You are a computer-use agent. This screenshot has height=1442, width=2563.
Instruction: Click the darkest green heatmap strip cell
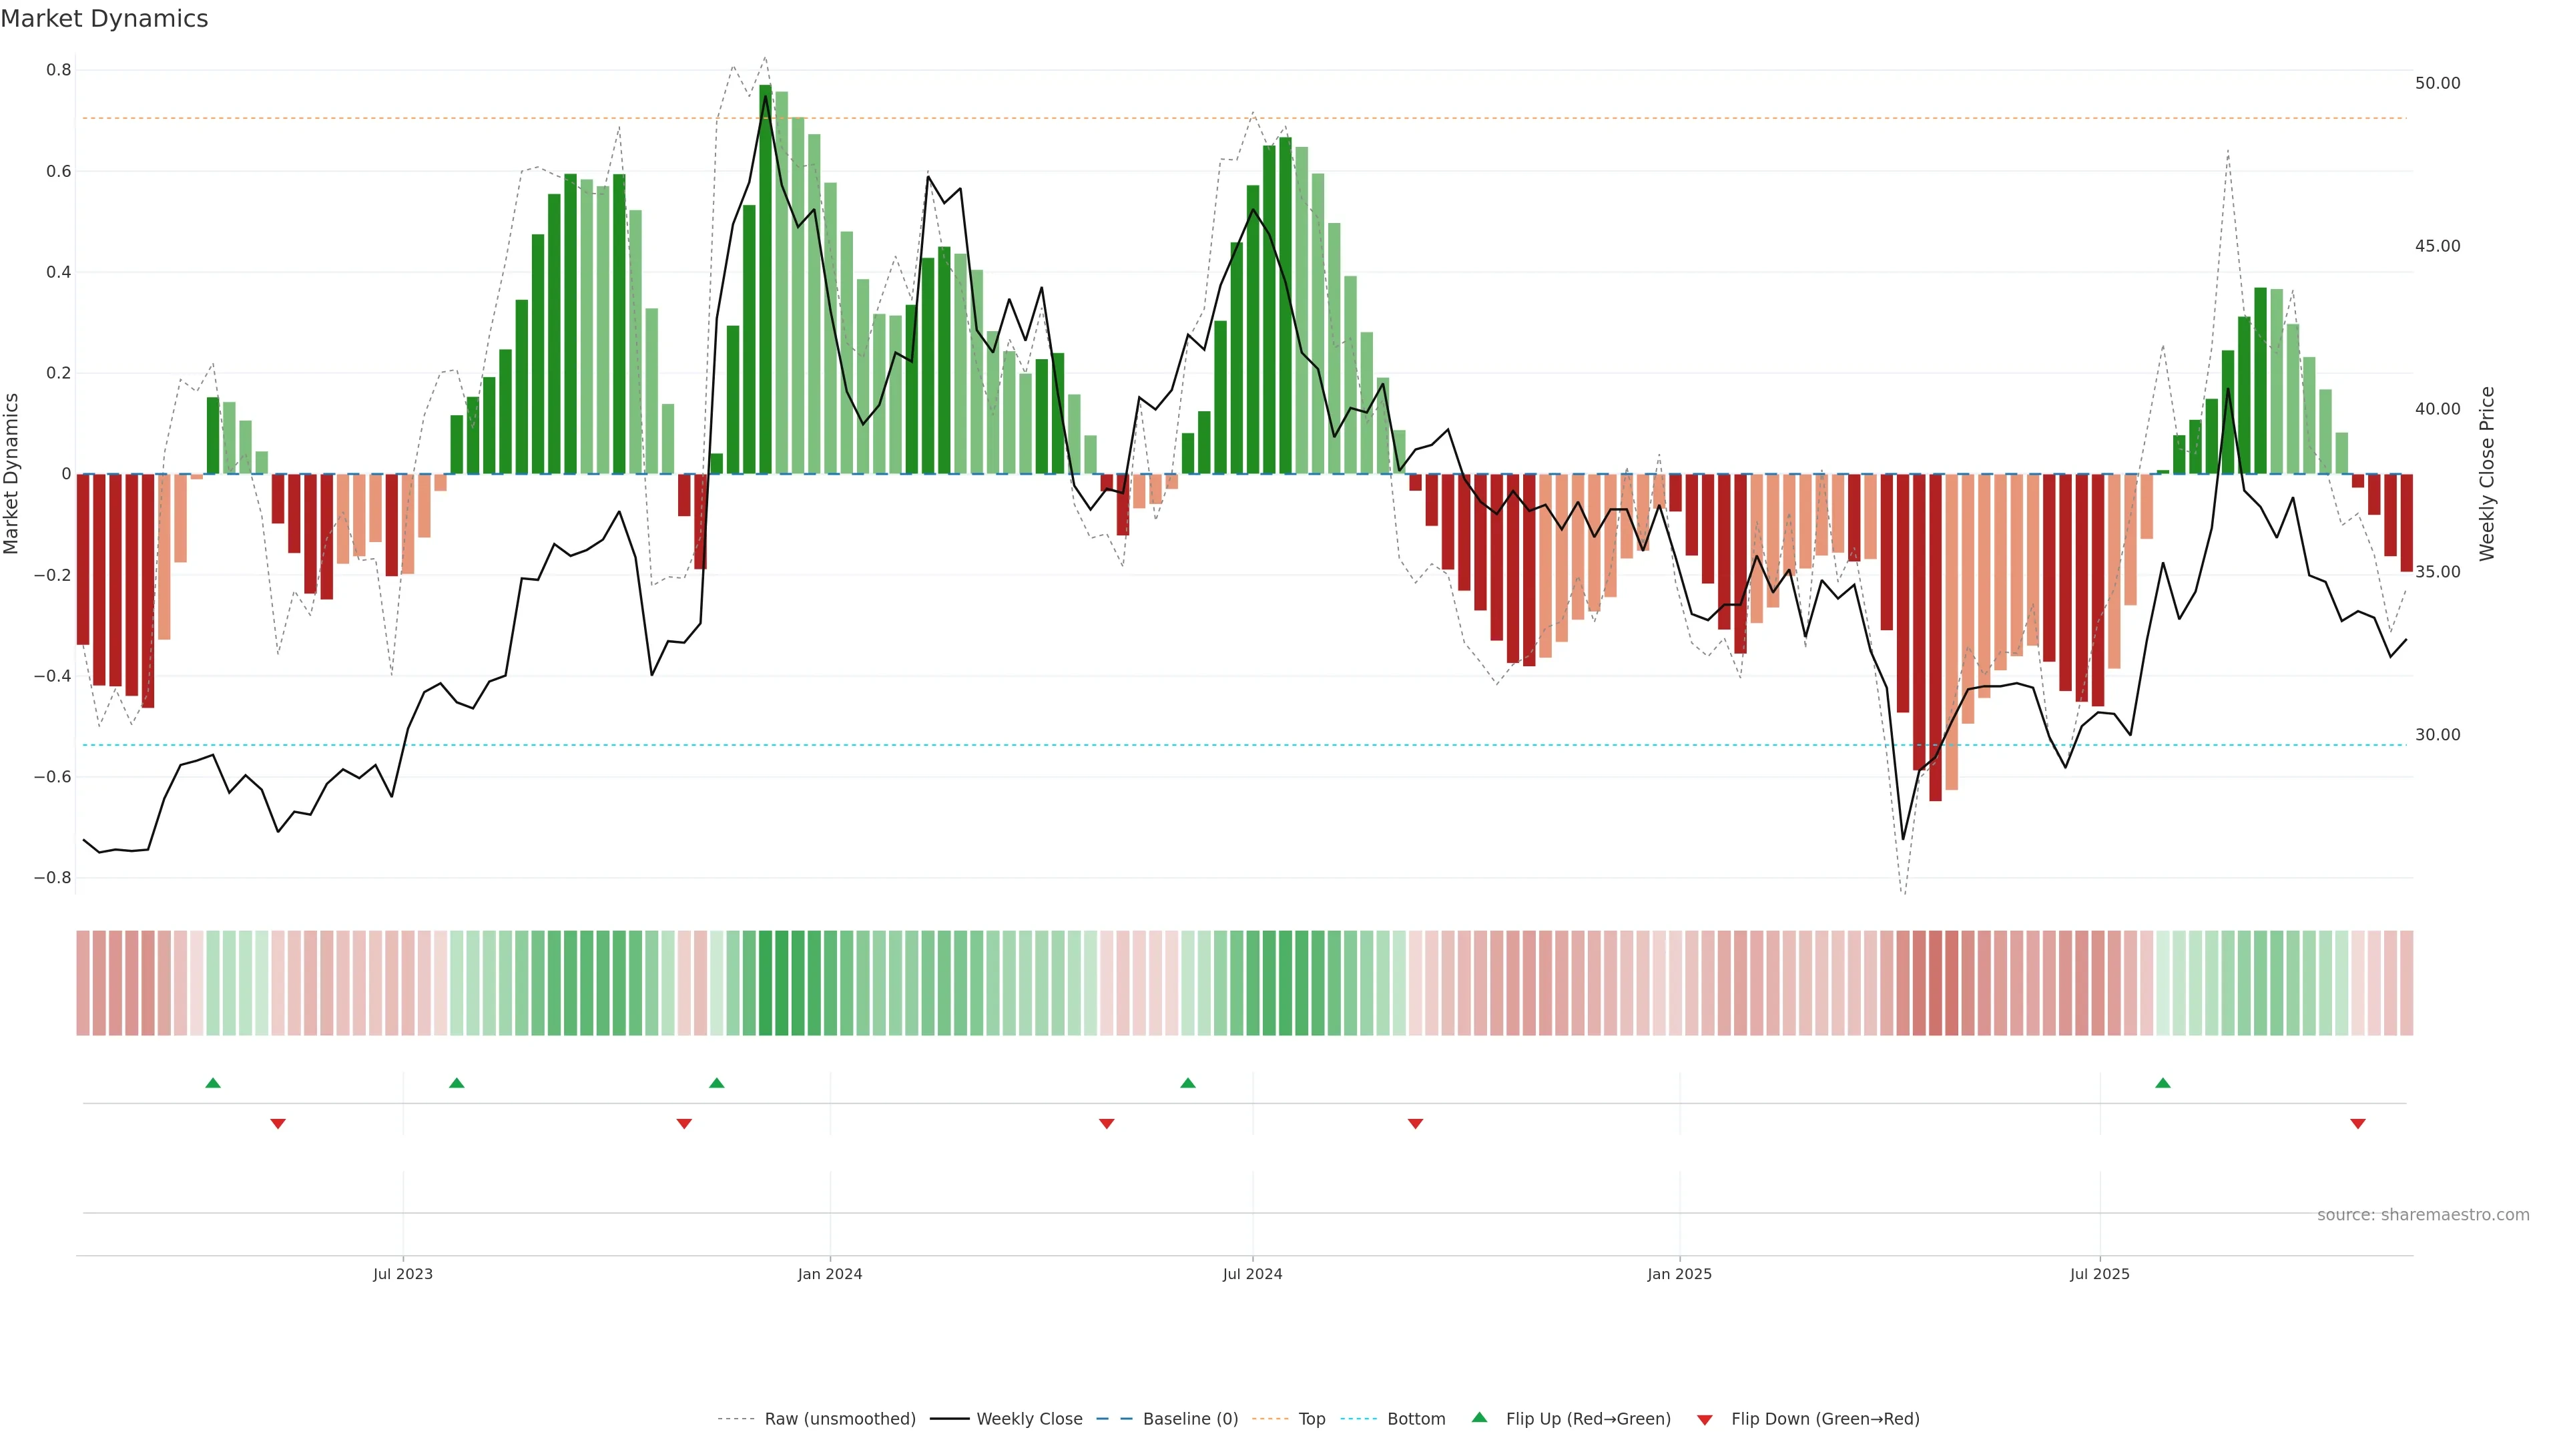point(765,982)
